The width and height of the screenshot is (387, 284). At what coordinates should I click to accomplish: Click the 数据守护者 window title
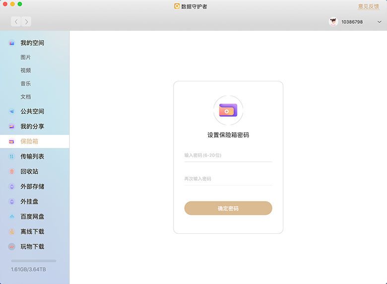194,6
